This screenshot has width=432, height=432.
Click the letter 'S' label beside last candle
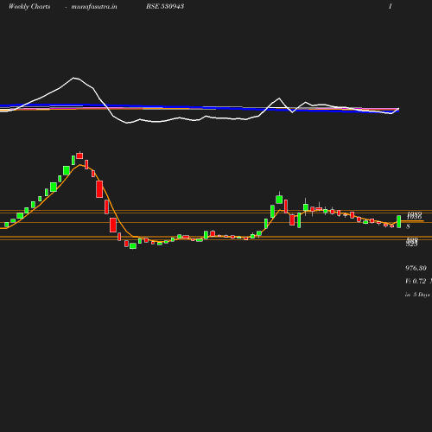(x=408, y=226)
